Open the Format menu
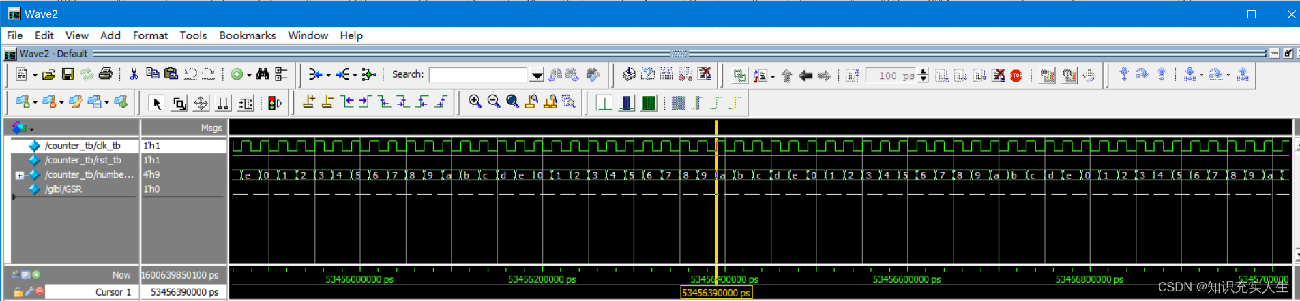Viewport: 1300px width, 301px height. (150, 35)
